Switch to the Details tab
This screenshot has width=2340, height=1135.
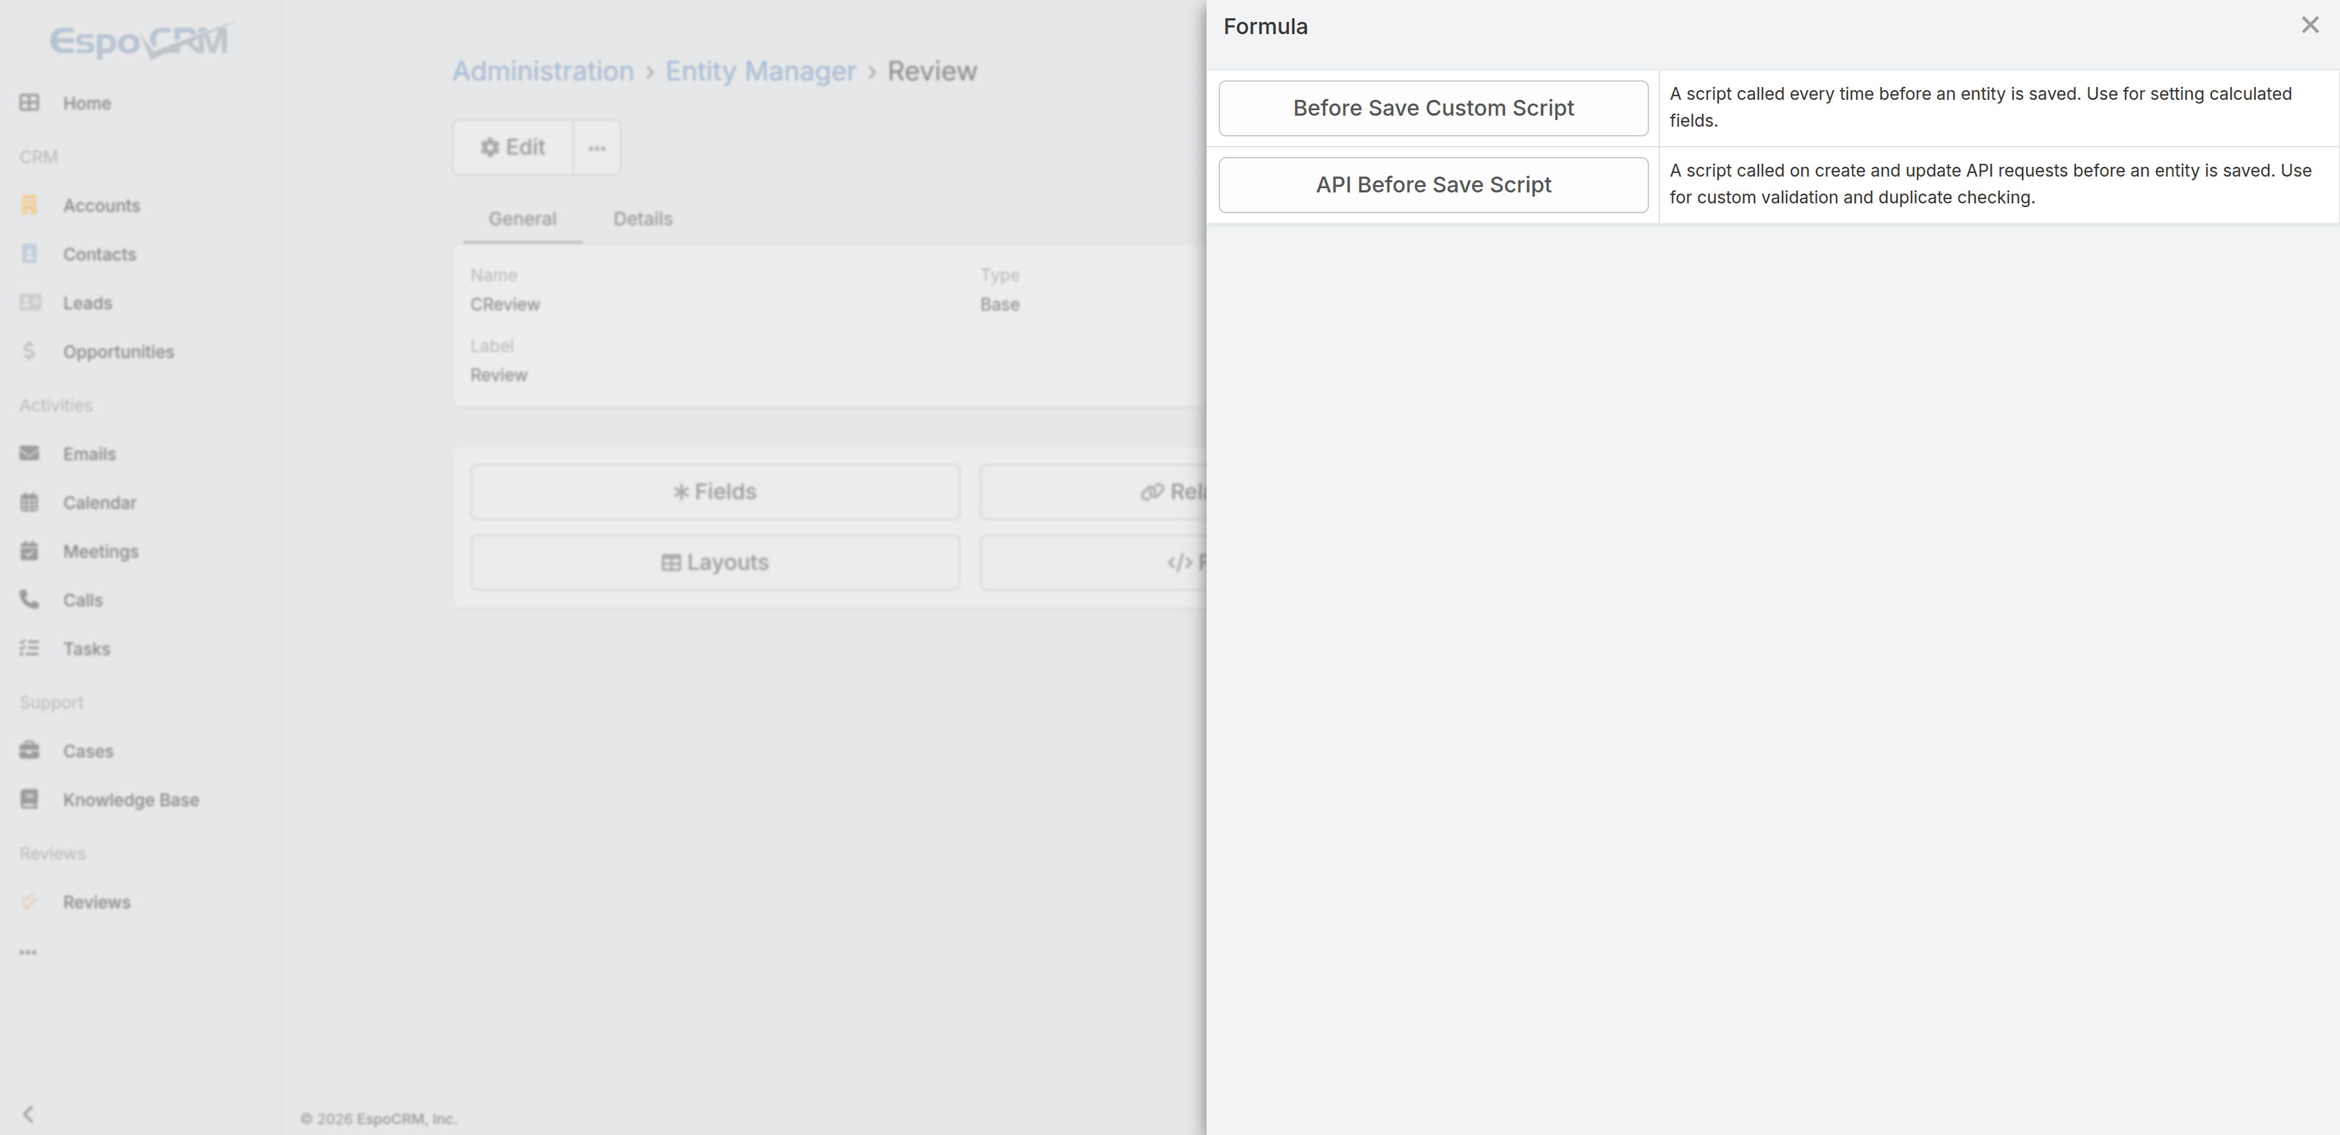[x=643, y=219]
